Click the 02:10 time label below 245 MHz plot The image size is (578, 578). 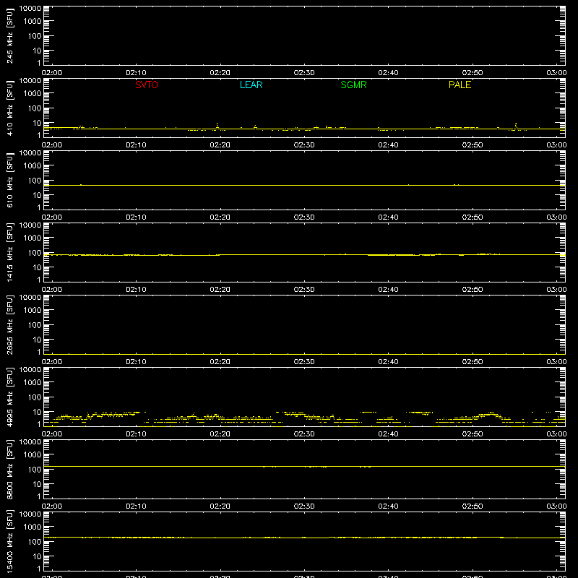(136, 73)
